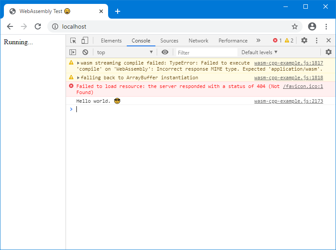This screenshot has width=336, height=250.
Task: Click the Hello world log message
Action: [x=98, y=101]
